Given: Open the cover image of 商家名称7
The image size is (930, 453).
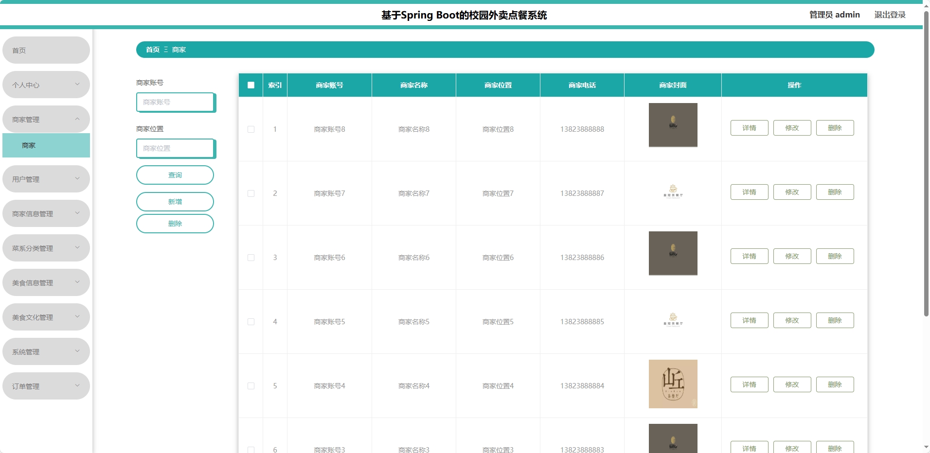Looking at the screenshot, I should (x=673, y=192).
